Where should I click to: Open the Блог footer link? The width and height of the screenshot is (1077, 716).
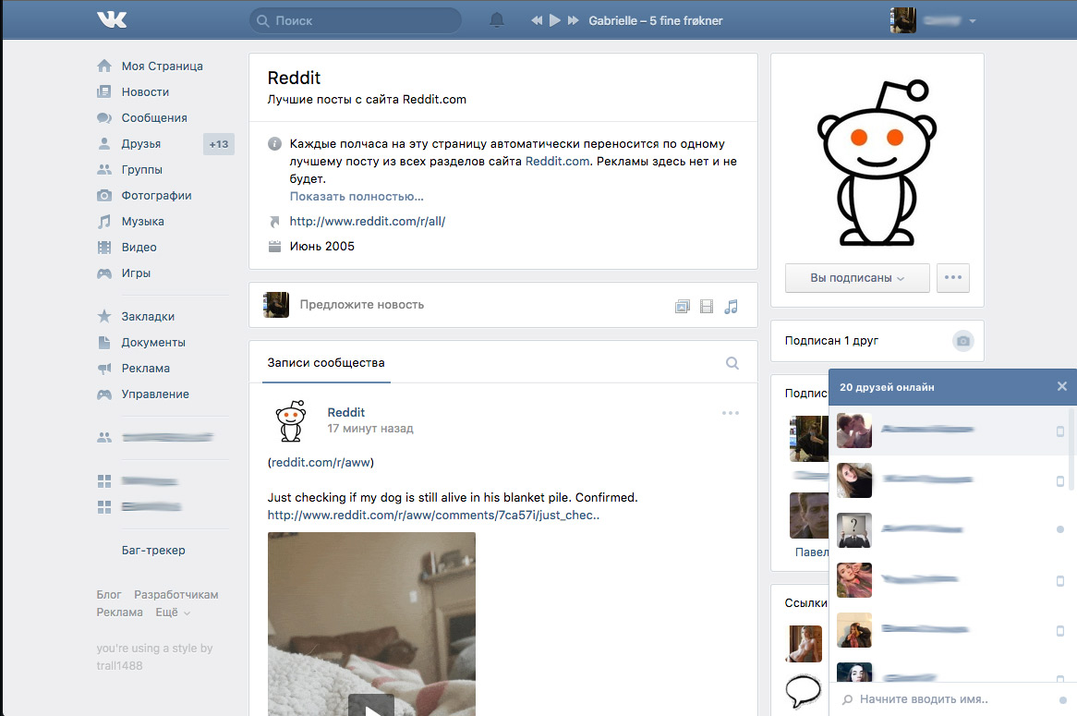108,594
